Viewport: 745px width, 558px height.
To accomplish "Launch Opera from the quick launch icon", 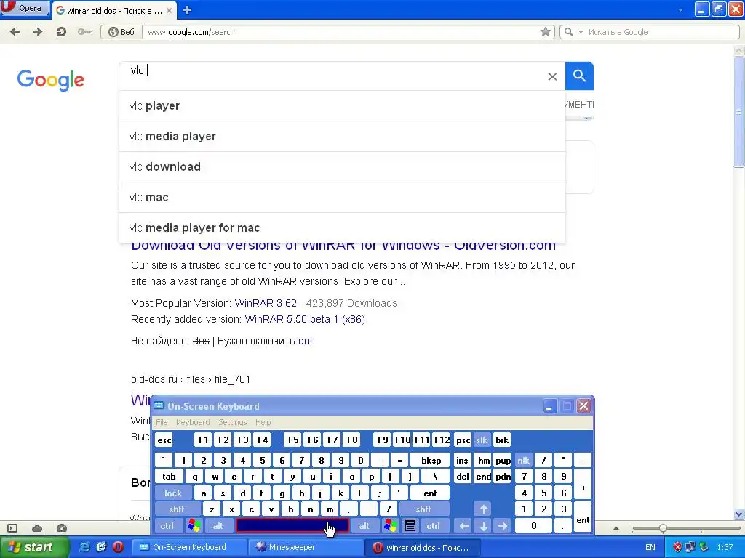I will (x=118, y=547).
